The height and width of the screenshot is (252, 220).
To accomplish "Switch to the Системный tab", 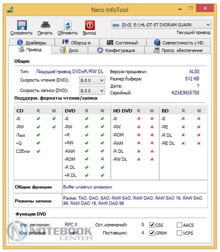I will pos(123,43).
